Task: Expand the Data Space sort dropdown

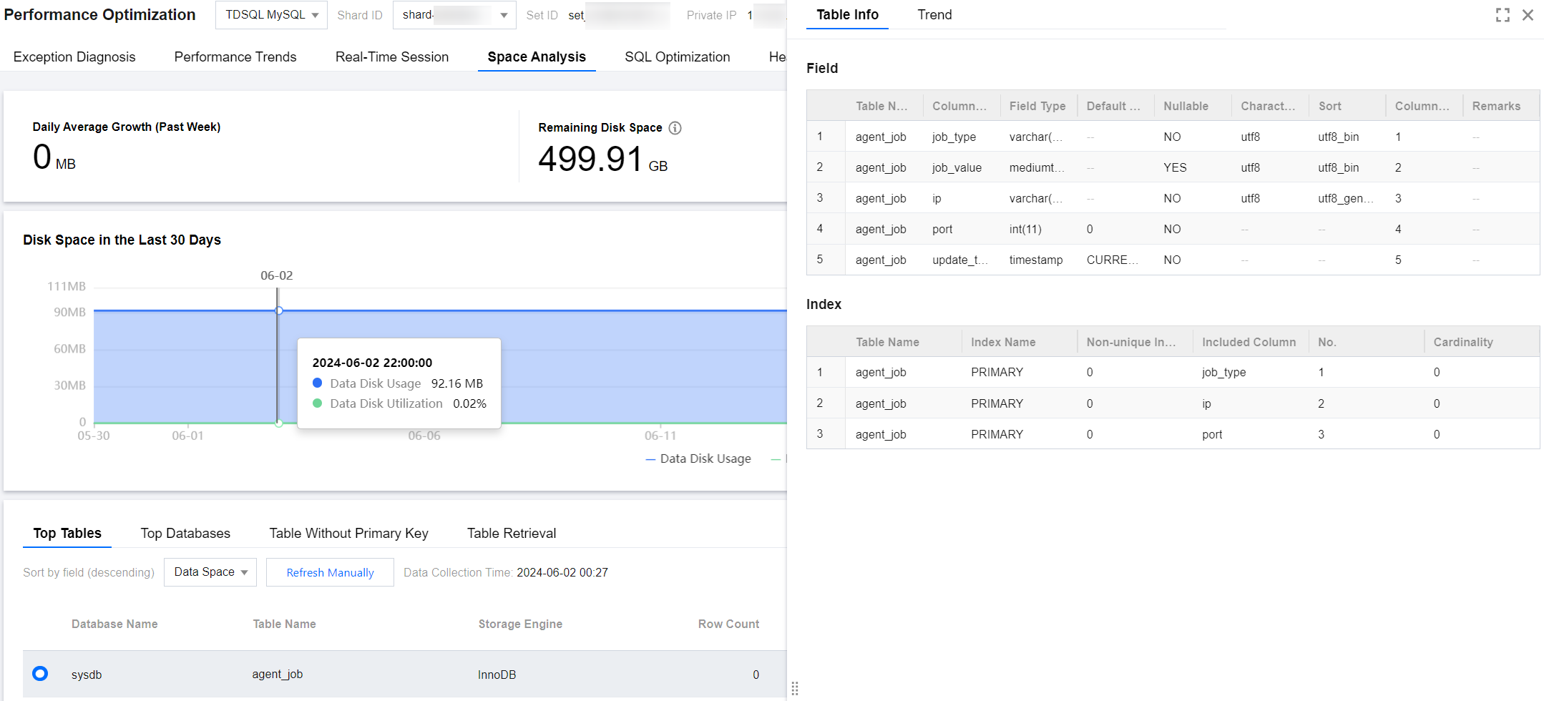Action: [x=210, y=572]
